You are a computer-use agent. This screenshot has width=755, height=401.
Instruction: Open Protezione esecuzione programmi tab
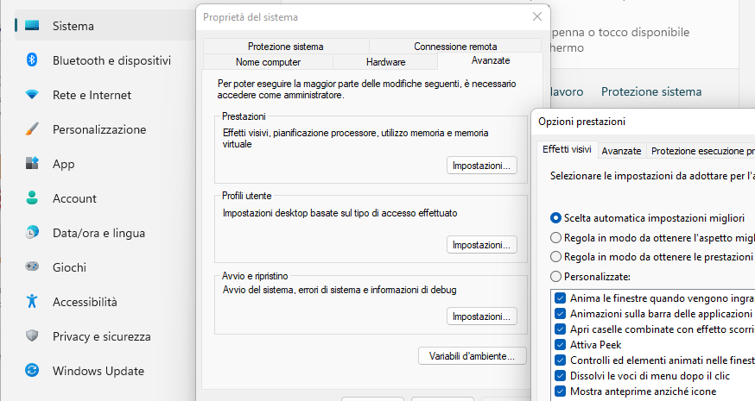701,151
